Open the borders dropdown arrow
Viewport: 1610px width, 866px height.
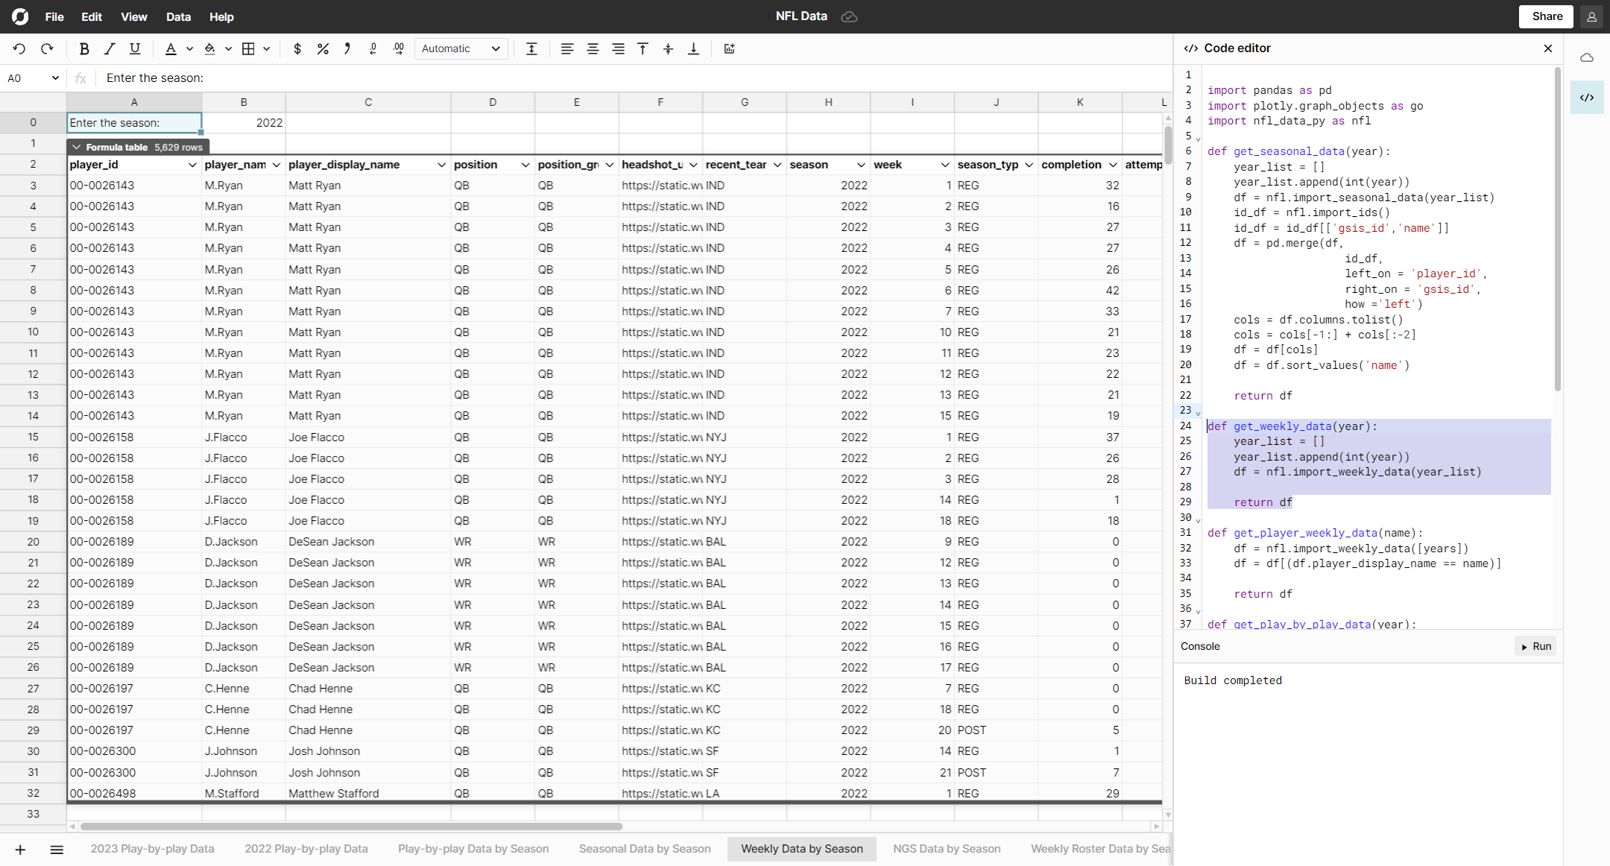pos(266,48)
